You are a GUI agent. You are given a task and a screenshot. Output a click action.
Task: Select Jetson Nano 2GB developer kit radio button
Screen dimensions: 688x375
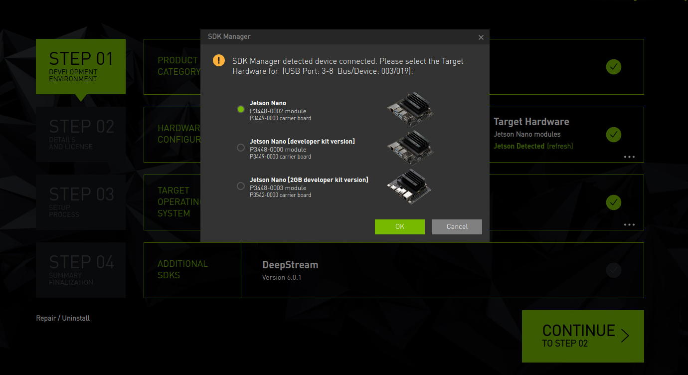[241, 186]
